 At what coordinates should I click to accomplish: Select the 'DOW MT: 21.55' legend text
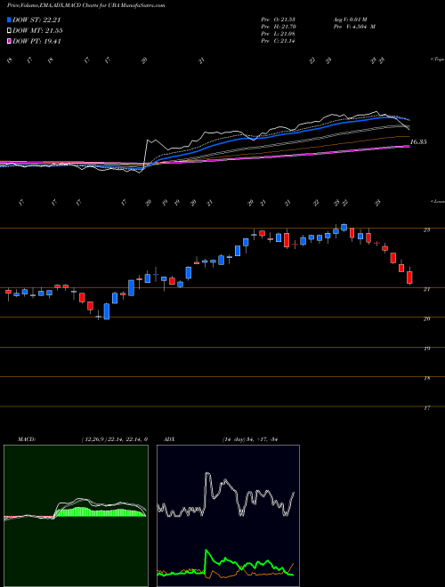37,31
